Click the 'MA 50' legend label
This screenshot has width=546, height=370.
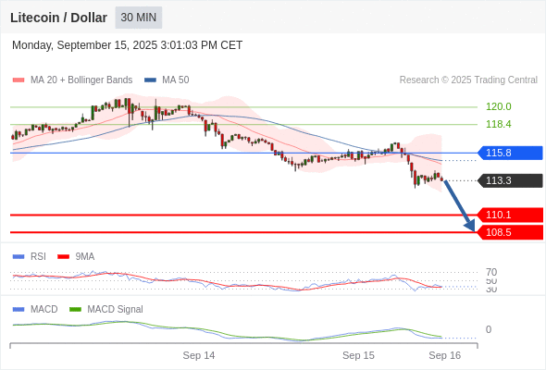[176, 80]
